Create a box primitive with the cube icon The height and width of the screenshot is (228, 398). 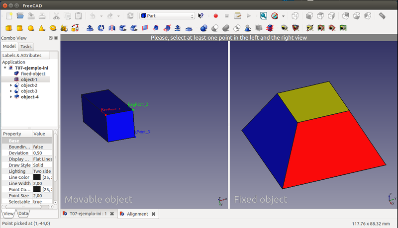7,28
